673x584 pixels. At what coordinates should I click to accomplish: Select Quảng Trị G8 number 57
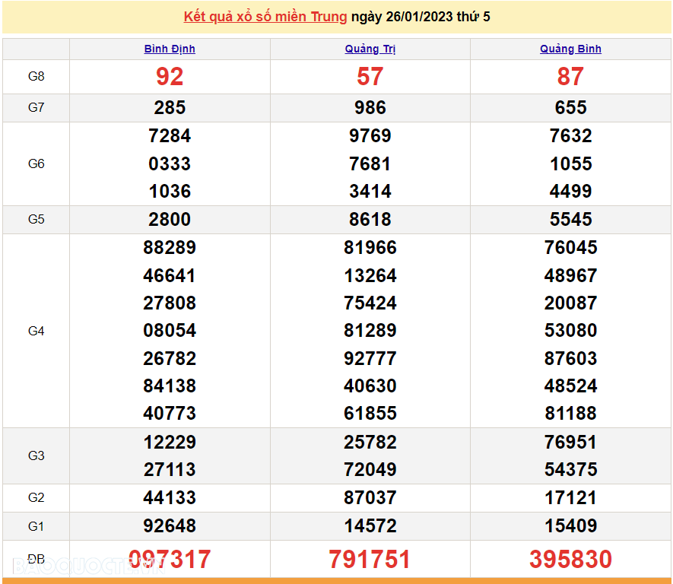[370, 77]
